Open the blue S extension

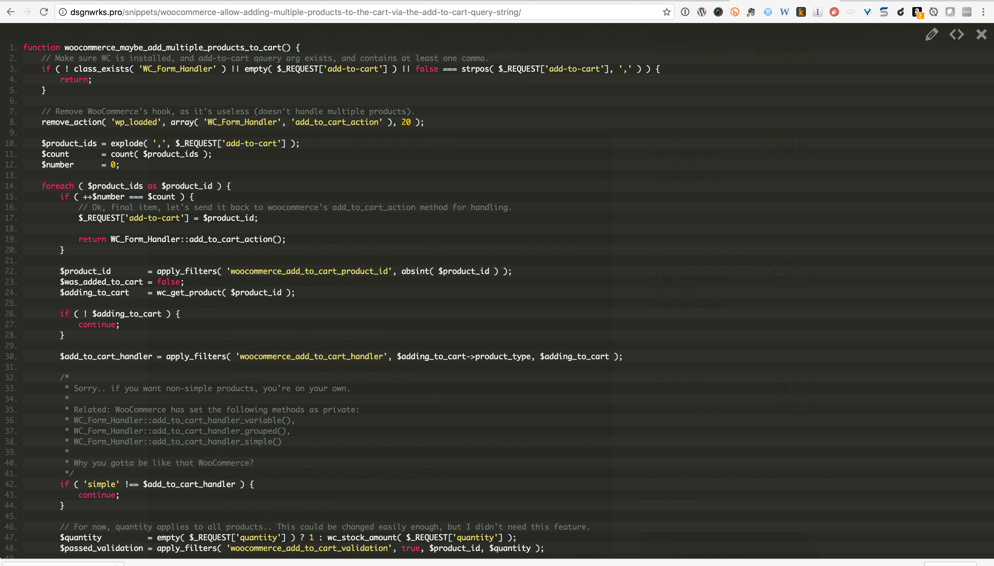tap(884, 12)
